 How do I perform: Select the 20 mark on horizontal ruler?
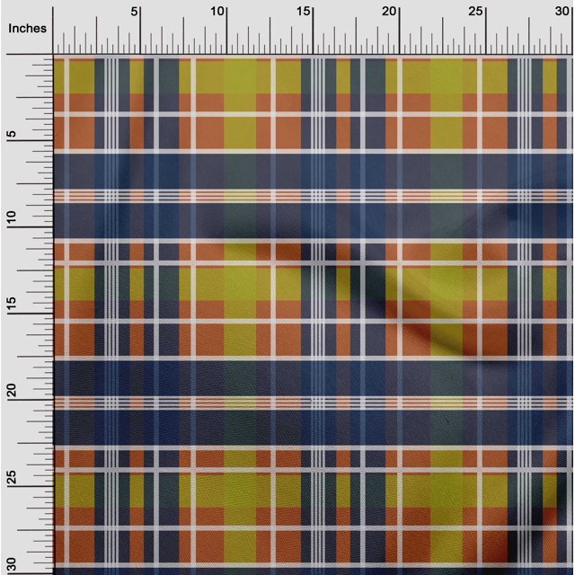coord(389,12)
